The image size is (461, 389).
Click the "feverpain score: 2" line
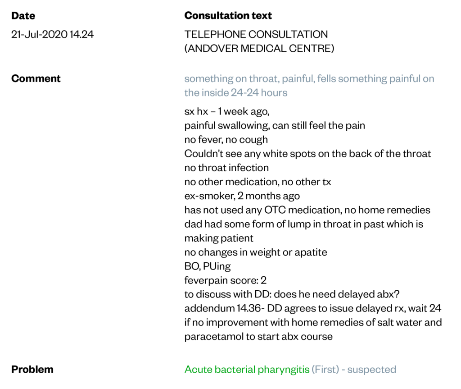(x=225, y=280)
